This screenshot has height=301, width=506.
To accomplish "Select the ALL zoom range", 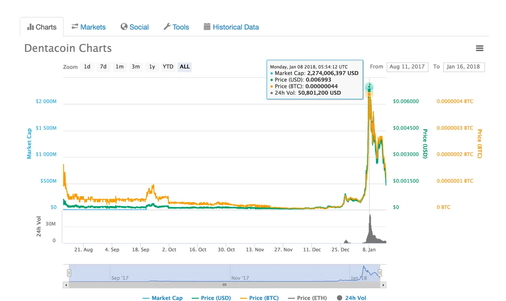I will tap(185, 67).
